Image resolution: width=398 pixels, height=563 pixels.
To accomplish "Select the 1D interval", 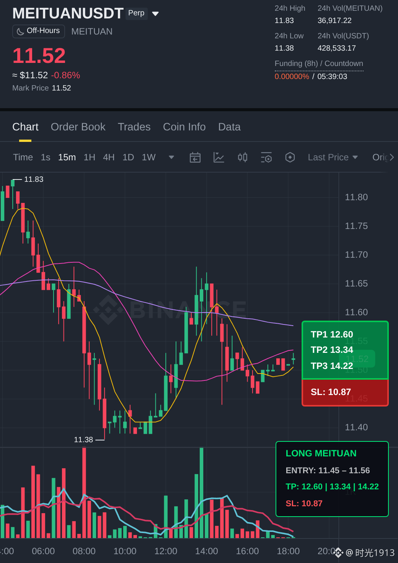I will coord(128,157).
